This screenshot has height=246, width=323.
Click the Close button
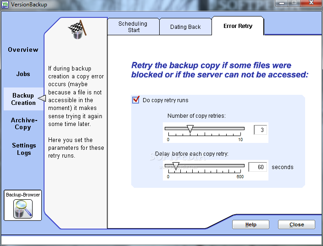pos(296,224)
